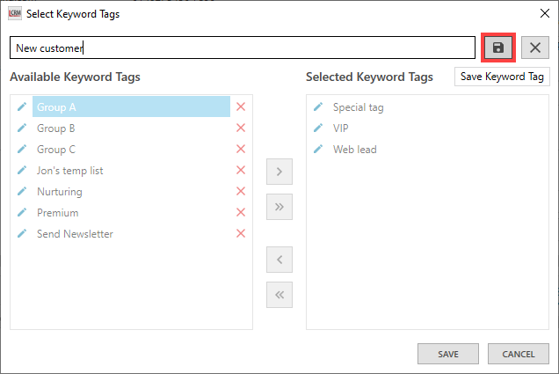
Task: Move selected tag to Selected list
Action: click(279, 172)
